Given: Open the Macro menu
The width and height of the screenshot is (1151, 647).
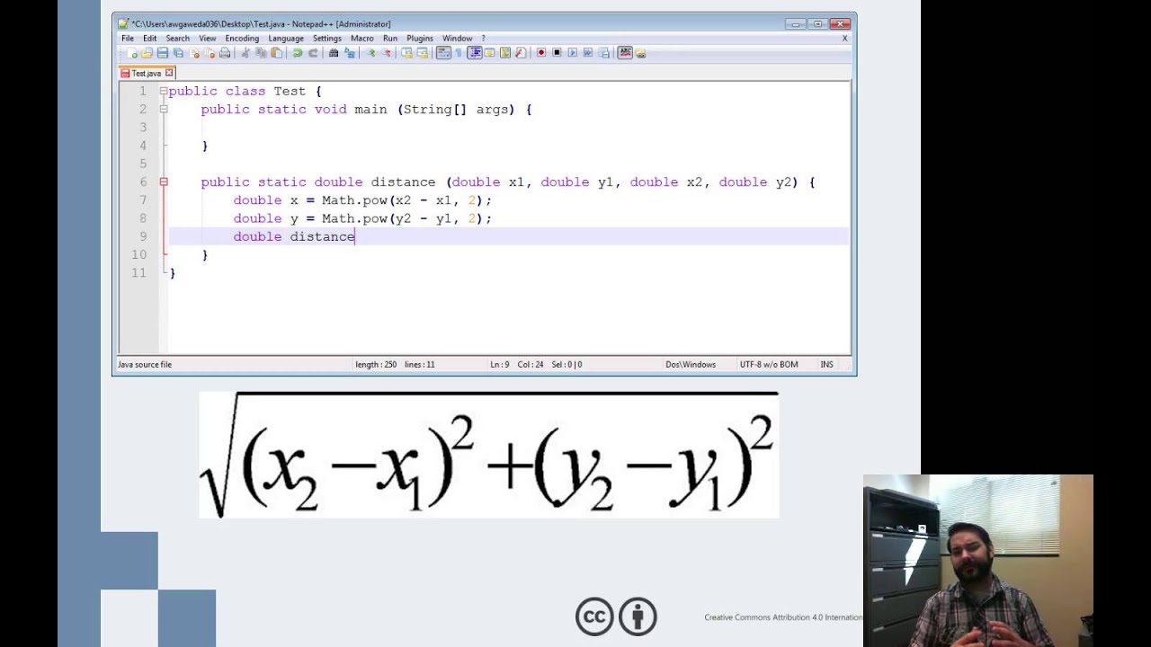Looking at the screenshot, I should click(x=362, y=39).
